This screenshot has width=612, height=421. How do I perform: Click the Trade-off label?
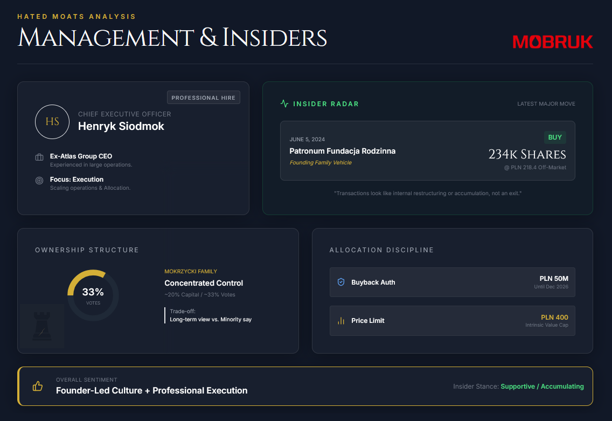tap(183, 311)
